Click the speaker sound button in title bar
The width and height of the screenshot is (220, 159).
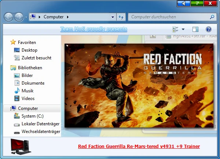(184, 3)
